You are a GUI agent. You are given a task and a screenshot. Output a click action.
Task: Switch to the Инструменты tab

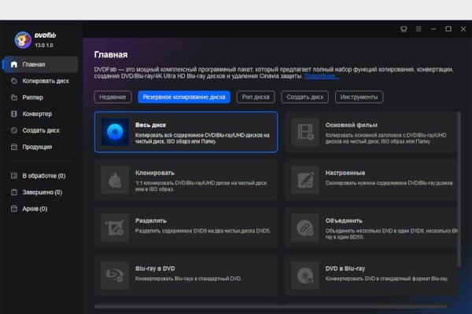[x=359, y=97]
